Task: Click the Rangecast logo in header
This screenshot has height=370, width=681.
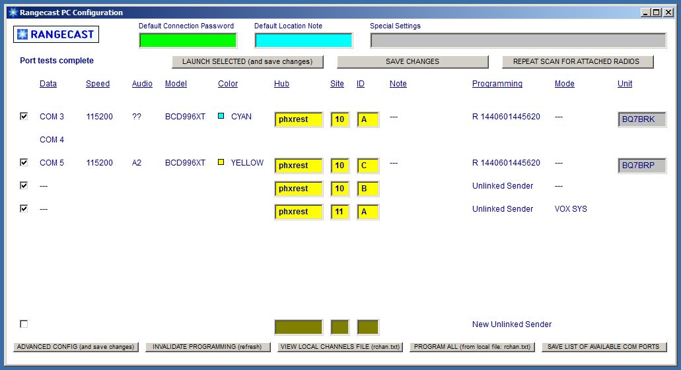Action: point(56,34)
